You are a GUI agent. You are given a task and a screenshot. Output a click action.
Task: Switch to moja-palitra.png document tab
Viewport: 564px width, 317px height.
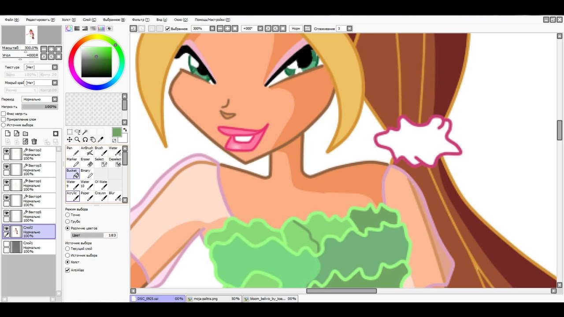click(x=214, y=299)
